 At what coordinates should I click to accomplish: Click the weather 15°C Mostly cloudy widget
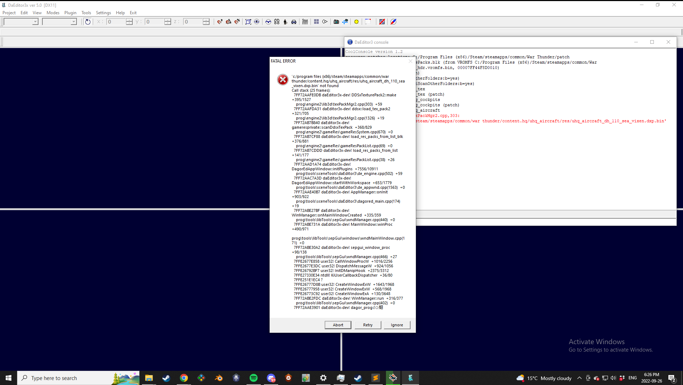(x=544, y=378)
